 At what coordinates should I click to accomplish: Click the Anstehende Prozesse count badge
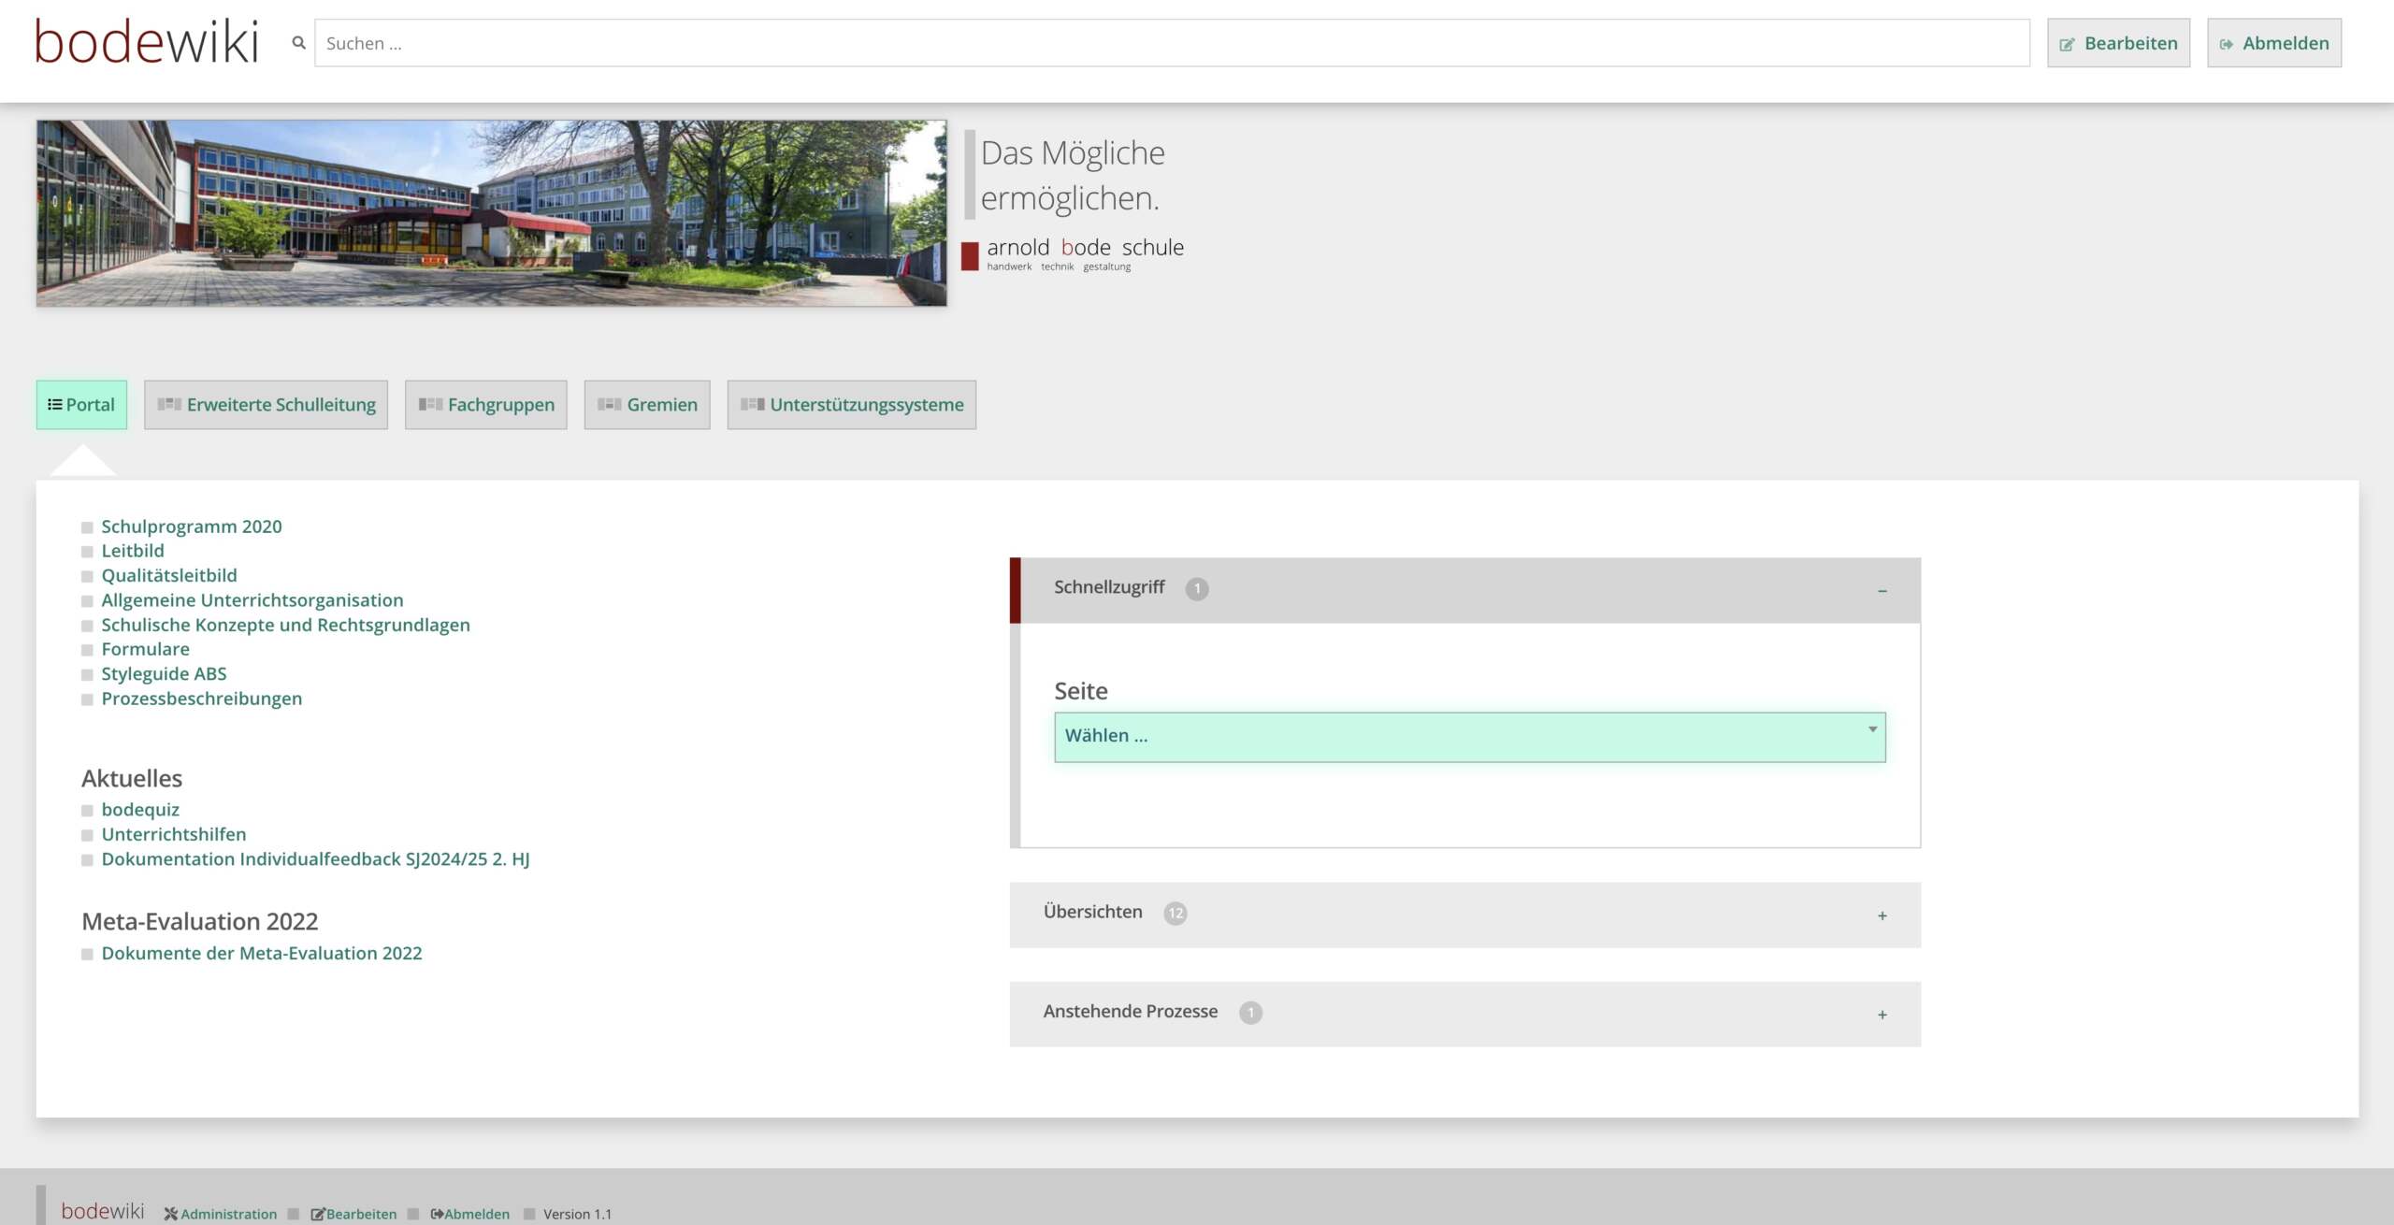click(1250, 1013)
